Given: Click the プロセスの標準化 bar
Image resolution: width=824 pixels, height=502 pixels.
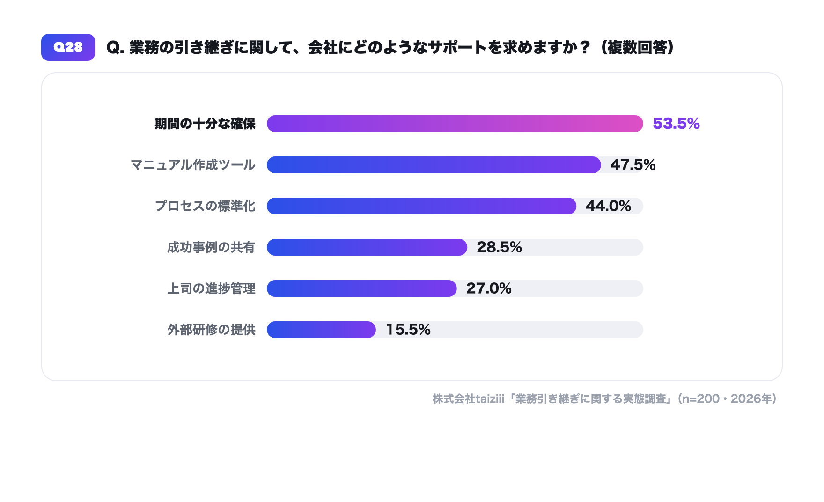Looking at the screenshot, I should pos(421,206).
